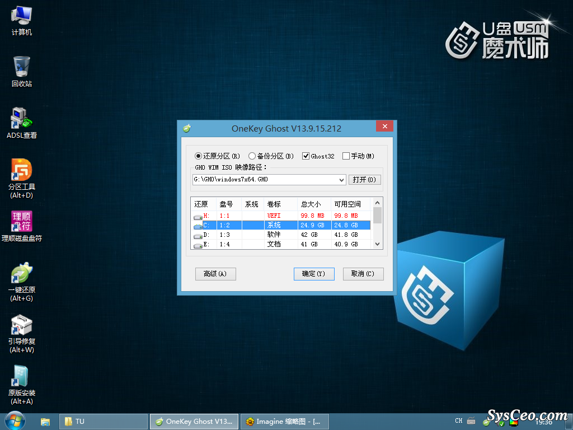Click disk number 1:3 cell
573x430 pixels.
[229, 235]
